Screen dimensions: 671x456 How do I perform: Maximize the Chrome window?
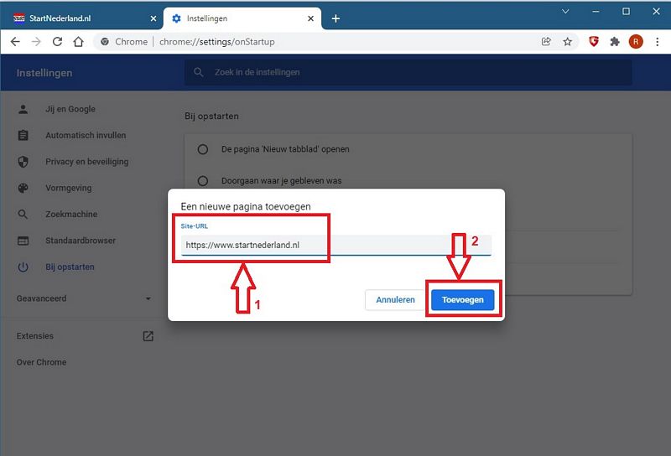626,12
